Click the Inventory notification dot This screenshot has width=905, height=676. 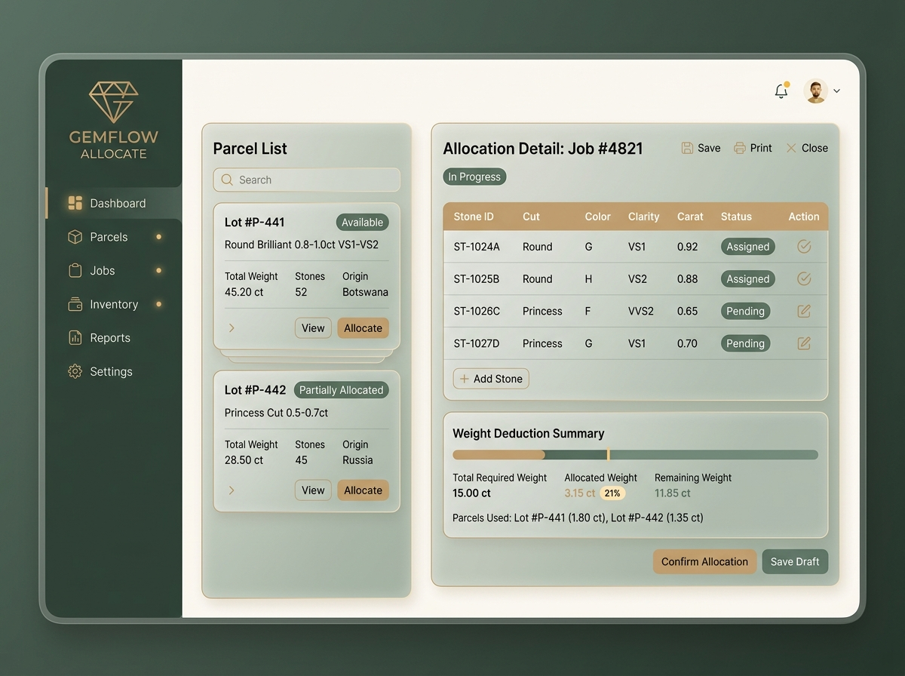[158, 304]
